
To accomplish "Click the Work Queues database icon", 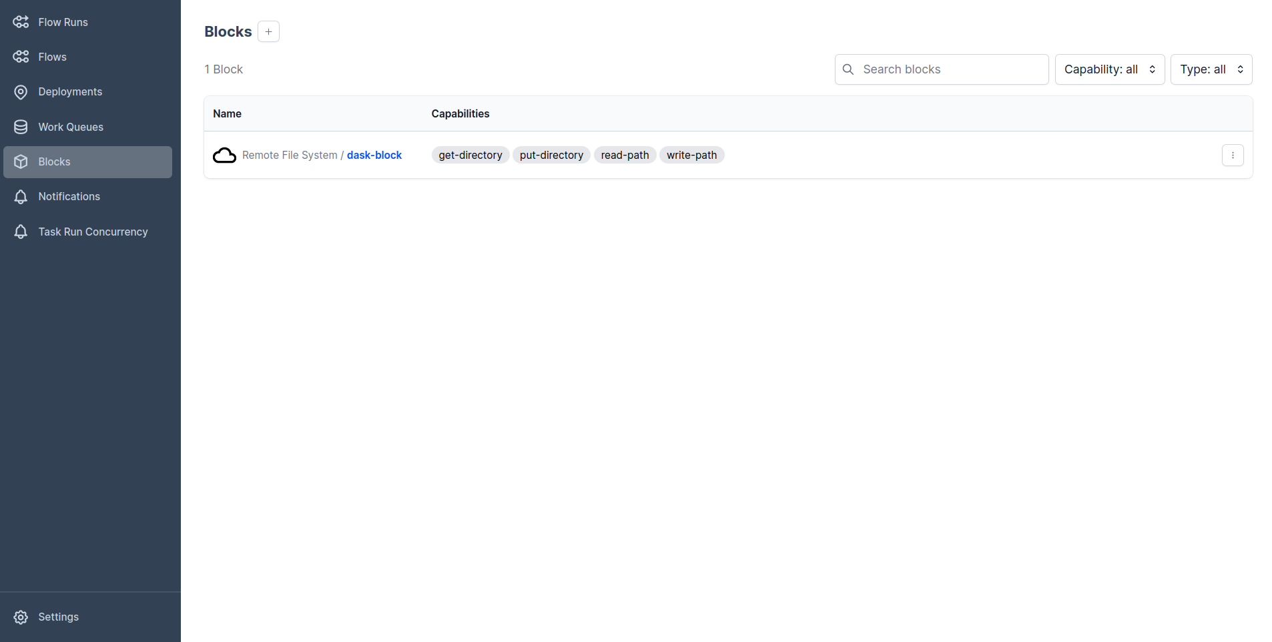I will 21,127.
